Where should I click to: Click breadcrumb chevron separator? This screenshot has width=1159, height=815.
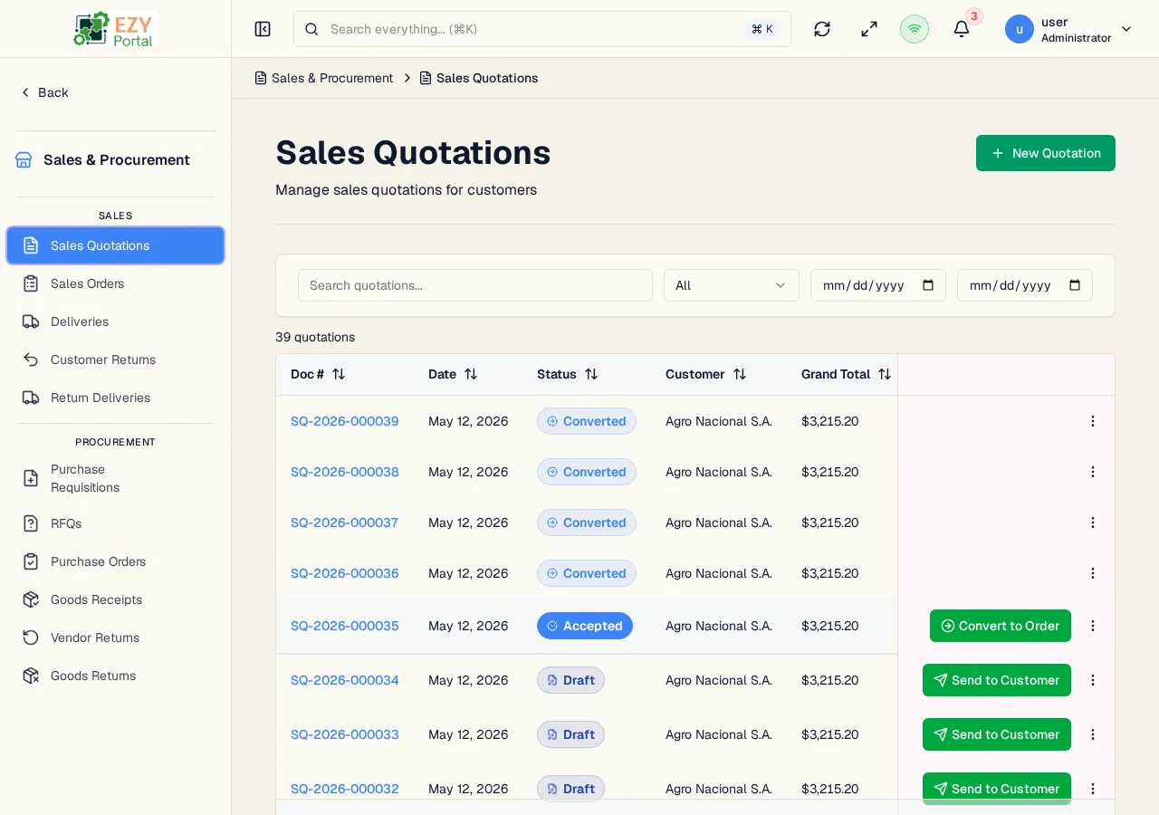pyautogui.click(x=407, y=78)
